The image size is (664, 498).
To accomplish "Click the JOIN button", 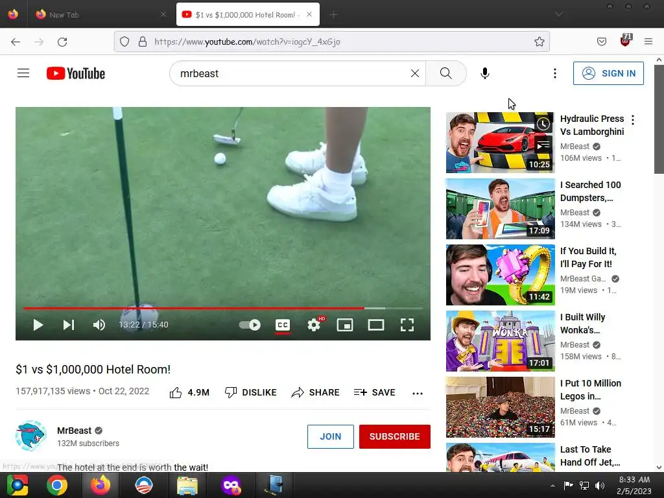I will coord(330,436).
